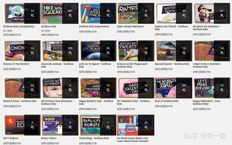
Task: Click playlist icon on Let's Make Potions thumbnail
Action: (222, 90)
